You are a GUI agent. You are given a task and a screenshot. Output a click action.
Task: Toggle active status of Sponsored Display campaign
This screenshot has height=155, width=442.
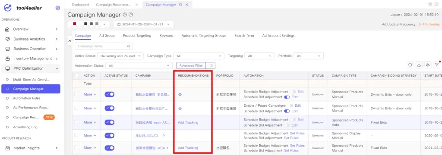pos(109,136)
